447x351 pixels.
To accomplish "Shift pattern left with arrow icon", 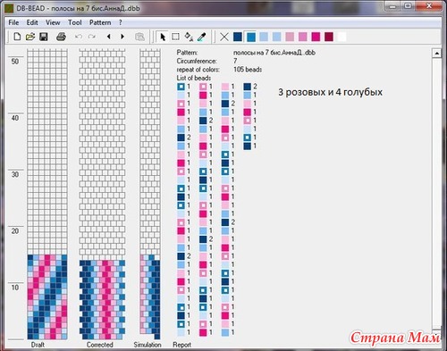I will pos(109,37).
